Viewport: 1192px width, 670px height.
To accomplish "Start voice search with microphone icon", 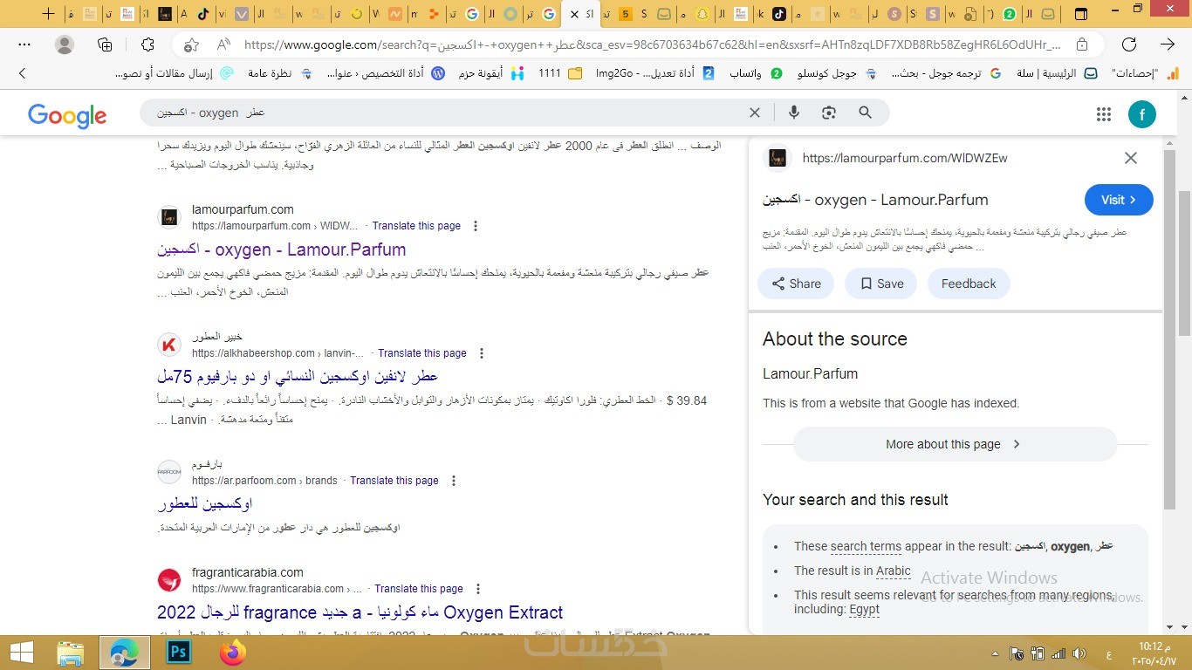I will [794, 113].
